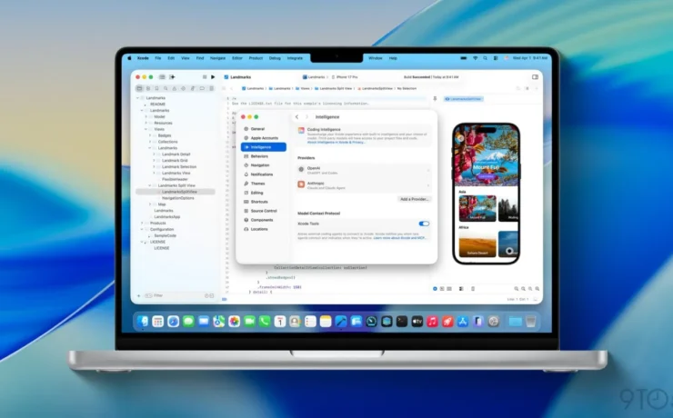The width and height of the screenshot is (673, 418).
Task: Toggle the Xcode Tools switch
Action: point(424,224)
